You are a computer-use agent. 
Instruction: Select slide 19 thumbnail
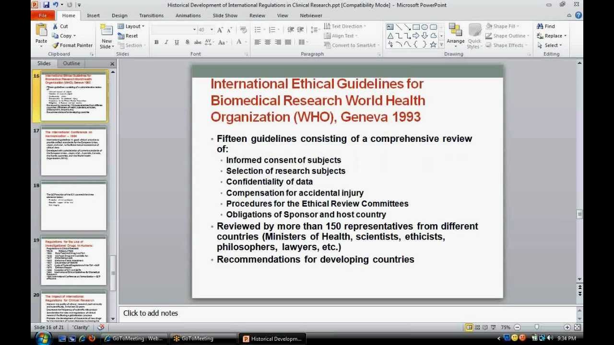coord(73,261)
